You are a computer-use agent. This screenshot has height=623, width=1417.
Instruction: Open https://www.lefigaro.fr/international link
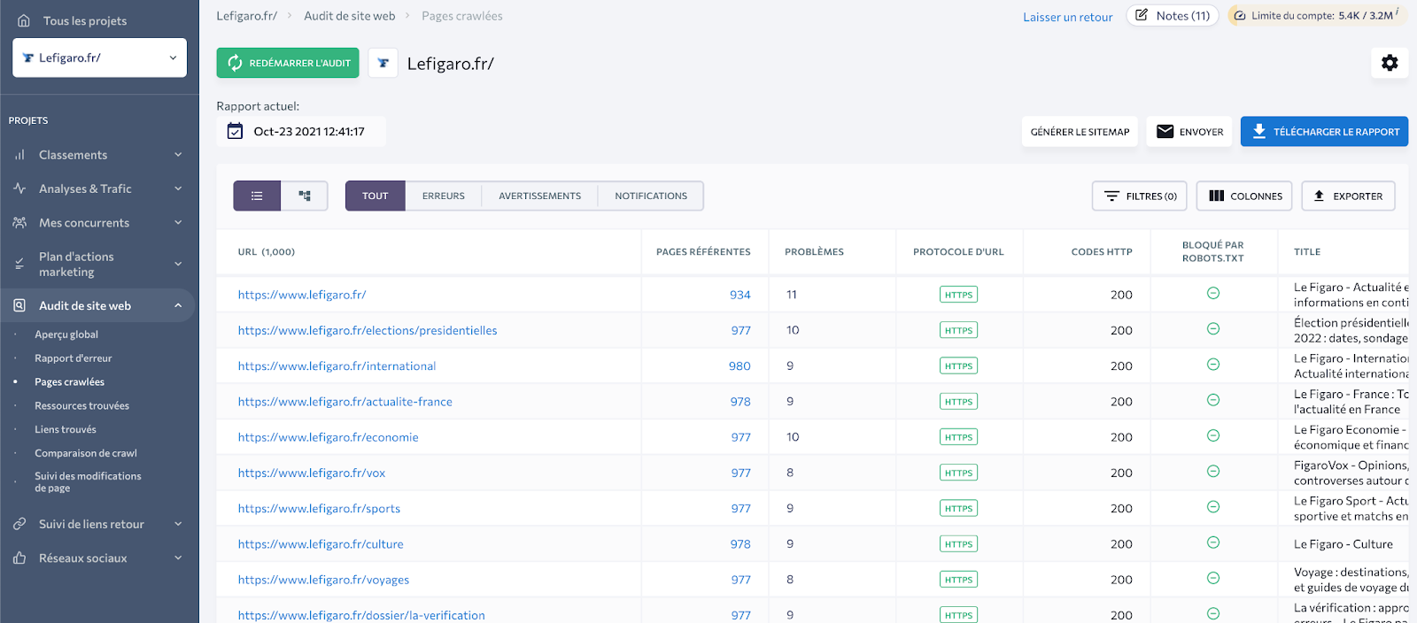pos(337,366)
